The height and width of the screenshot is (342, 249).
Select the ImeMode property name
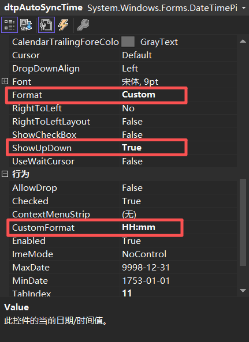pyautogui.click(x=32, y=254)
